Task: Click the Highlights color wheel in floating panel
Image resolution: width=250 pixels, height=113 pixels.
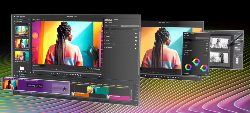Action: pyautogui.click(x=204, y=68)
